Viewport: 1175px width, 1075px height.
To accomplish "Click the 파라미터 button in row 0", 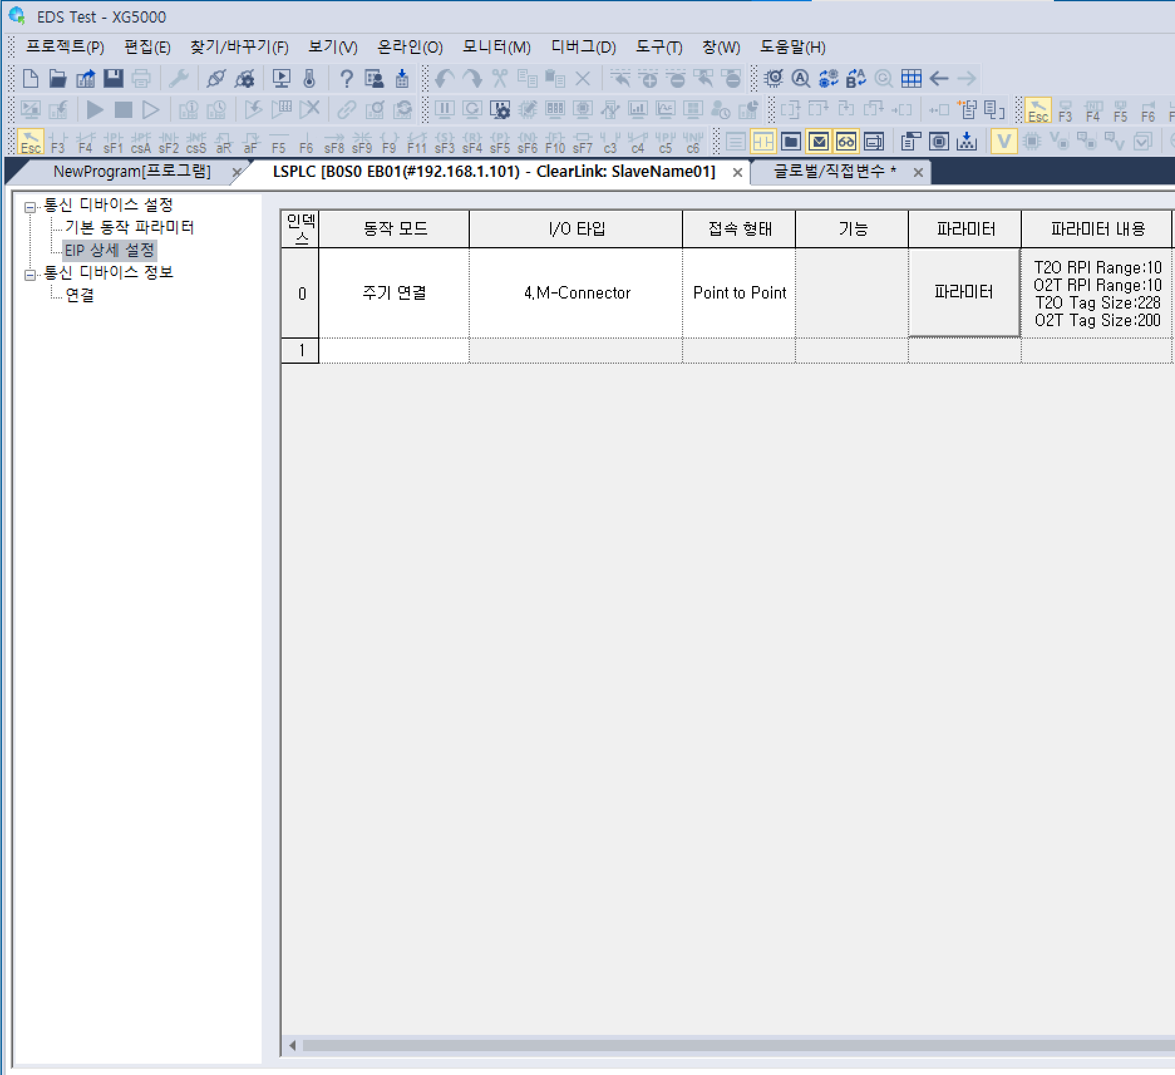I will click(964, 292).
